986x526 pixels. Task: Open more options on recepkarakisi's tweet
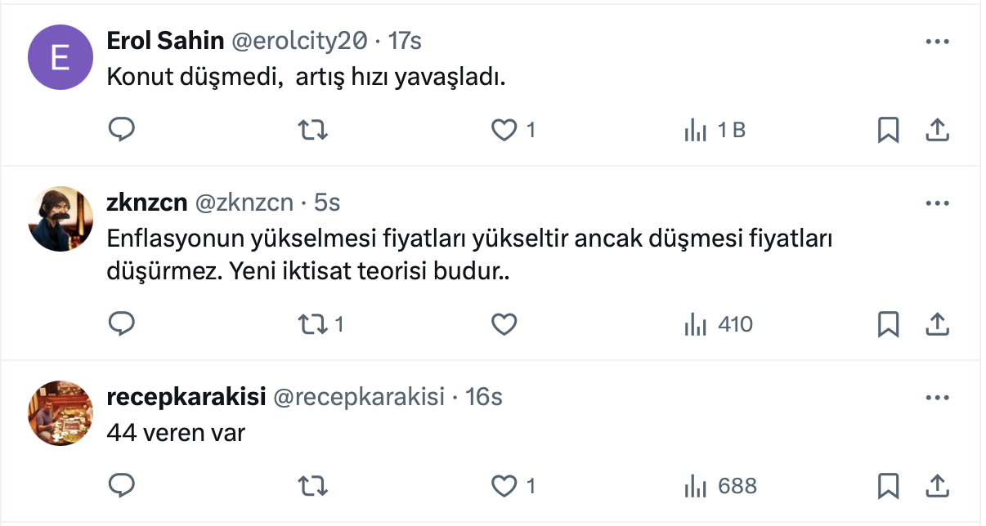[937, 398]
